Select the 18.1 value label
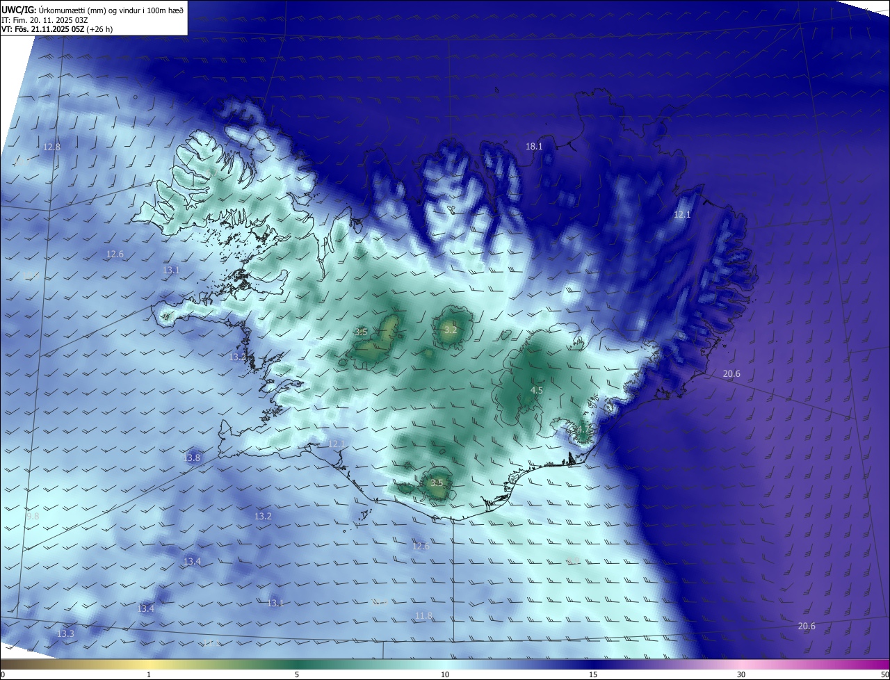 (x=534, y=147)
